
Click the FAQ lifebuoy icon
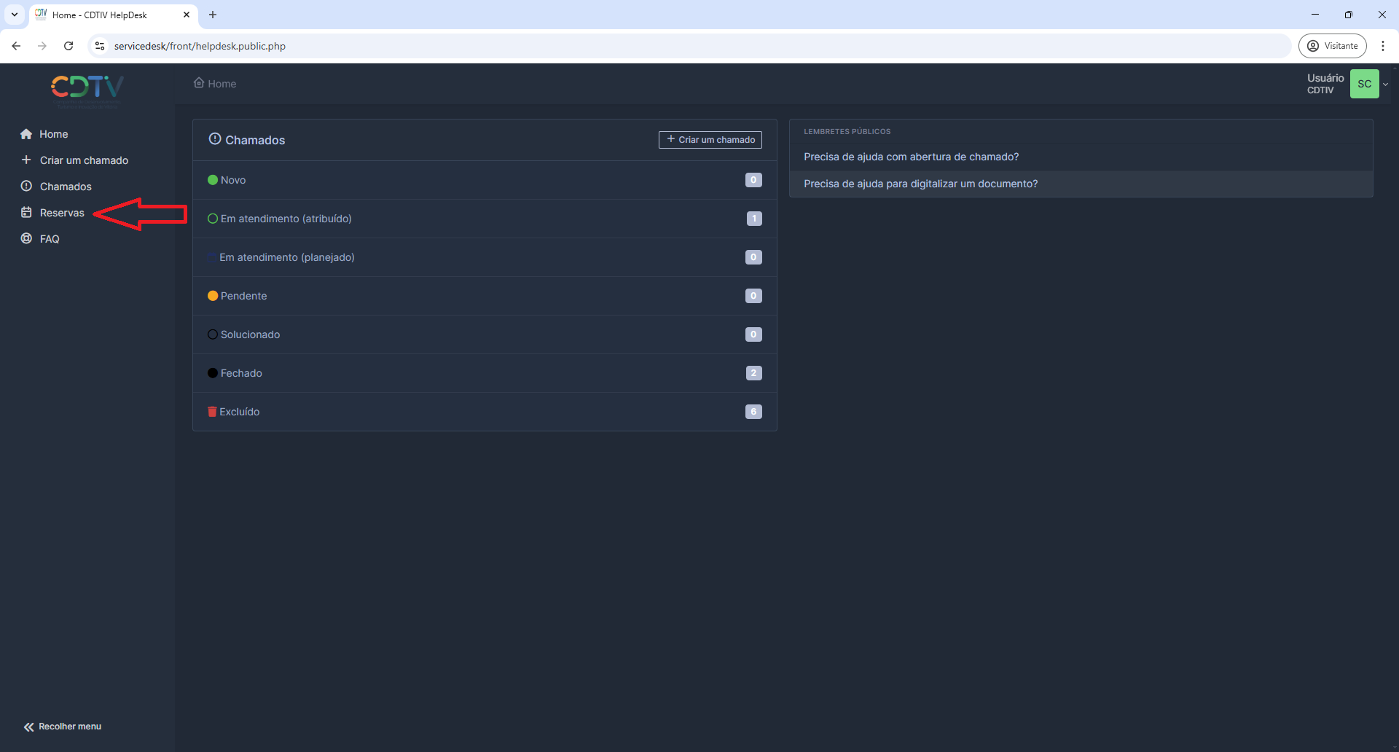click(26, 239)
